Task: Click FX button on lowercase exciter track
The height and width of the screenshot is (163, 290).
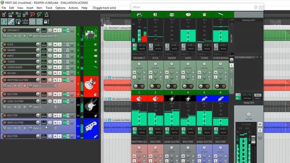Action: tap(64, 73)
